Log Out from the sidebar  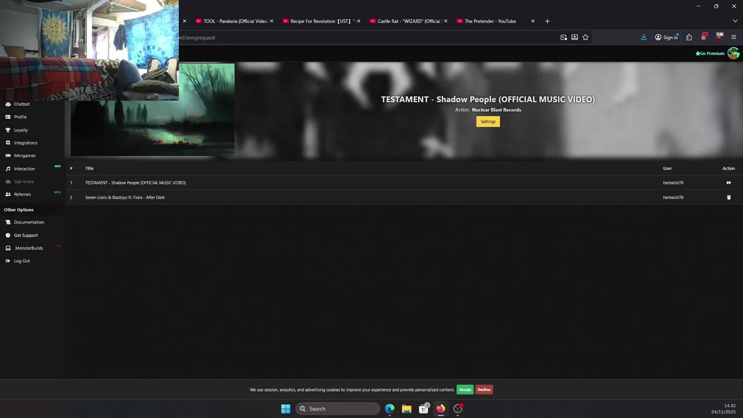[x=21, y=261]
